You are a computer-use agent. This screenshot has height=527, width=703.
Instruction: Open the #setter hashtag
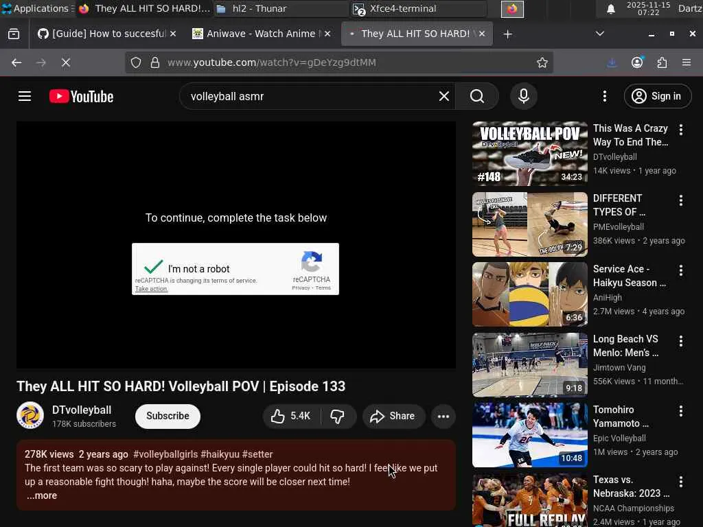coord(257,454)
